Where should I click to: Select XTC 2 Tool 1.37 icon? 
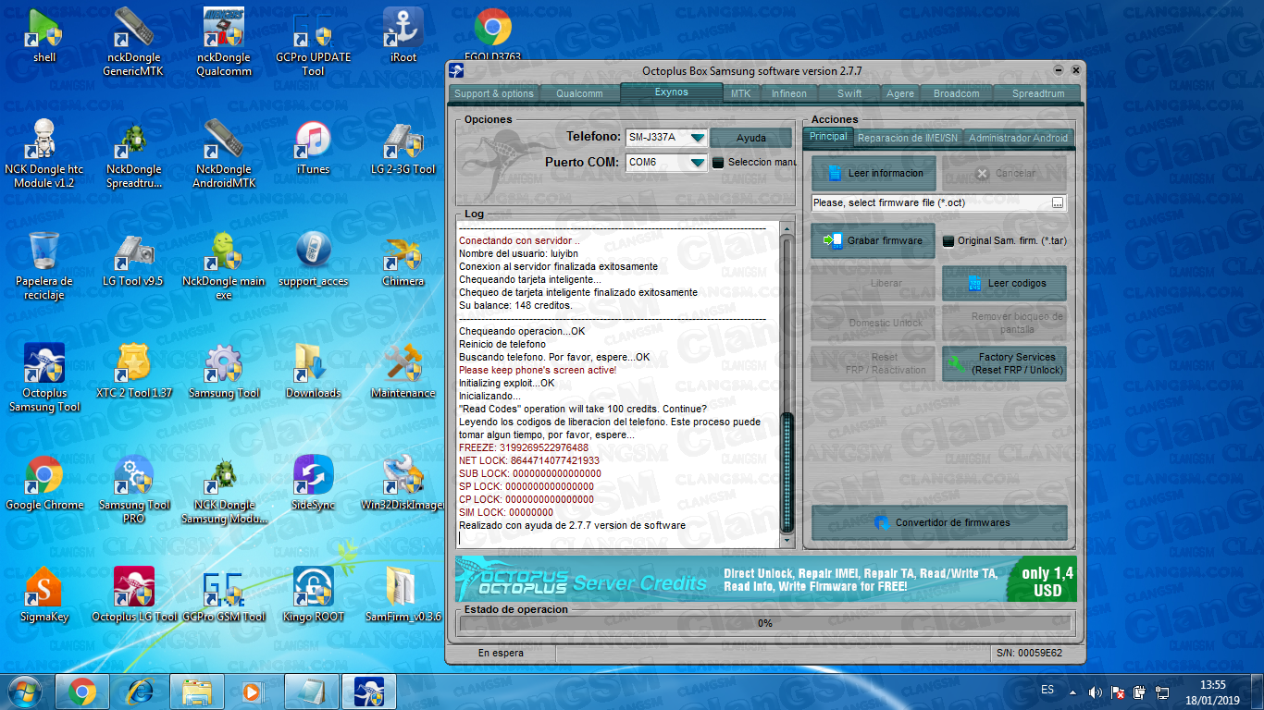click(133, 373)
